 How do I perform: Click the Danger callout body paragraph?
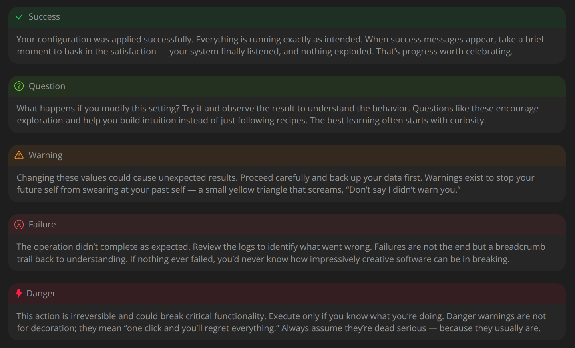click(x=281, y=322)
